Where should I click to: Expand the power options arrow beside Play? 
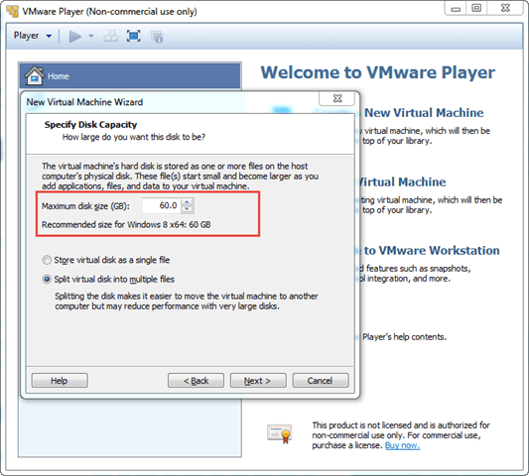90,36
